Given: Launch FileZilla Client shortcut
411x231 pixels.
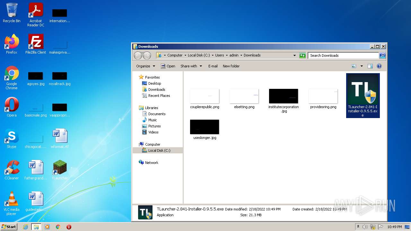Looking at the screenshot, I should (36, 44).
